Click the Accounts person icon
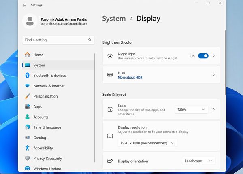The height and width of the screenshot is (174, 243). tap(27, 117)
